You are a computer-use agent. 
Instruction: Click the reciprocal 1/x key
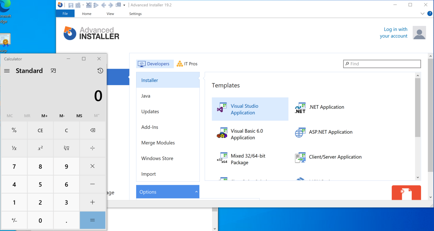[x=14, y=148]
